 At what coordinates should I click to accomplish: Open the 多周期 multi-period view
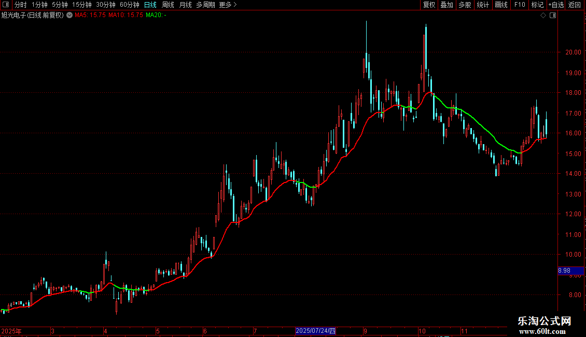[x=205, y=5]
